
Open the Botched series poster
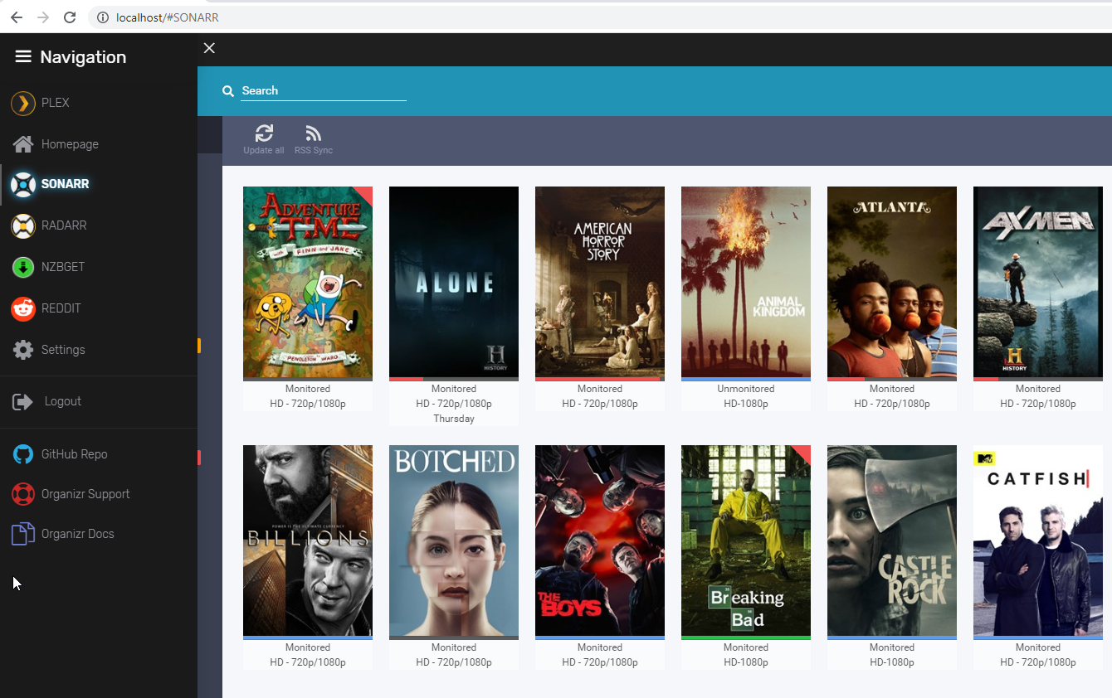pyautogui.click(x=454, y=541)
